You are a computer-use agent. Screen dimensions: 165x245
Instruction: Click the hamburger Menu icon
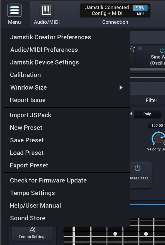(14, 10)
